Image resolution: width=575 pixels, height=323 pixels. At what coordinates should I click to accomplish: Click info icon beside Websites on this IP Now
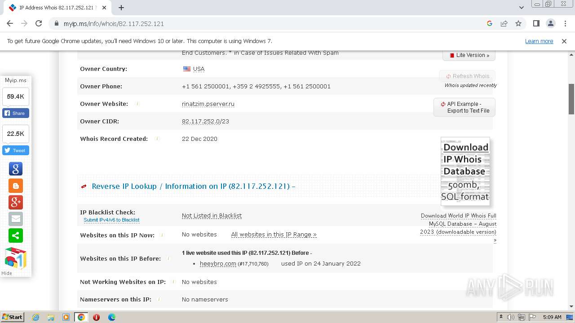tap(162, 235)
